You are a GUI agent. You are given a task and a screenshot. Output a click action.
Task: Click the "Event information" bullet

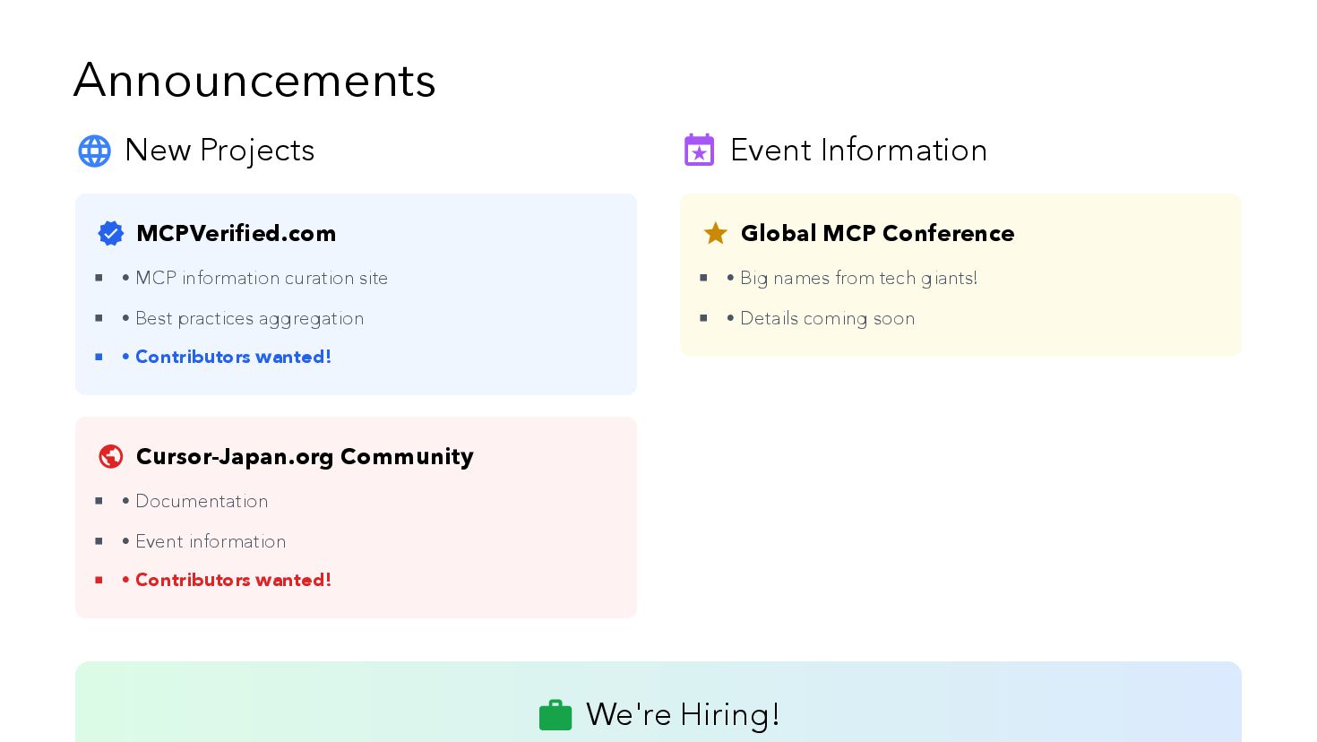(211, 541)
